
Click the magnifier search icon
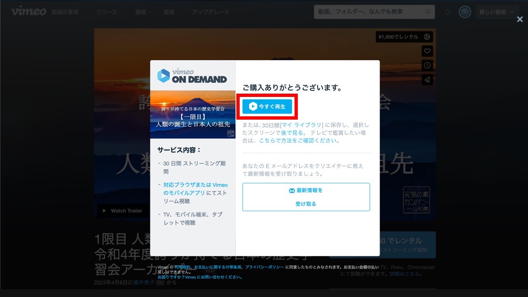[428, 12]
